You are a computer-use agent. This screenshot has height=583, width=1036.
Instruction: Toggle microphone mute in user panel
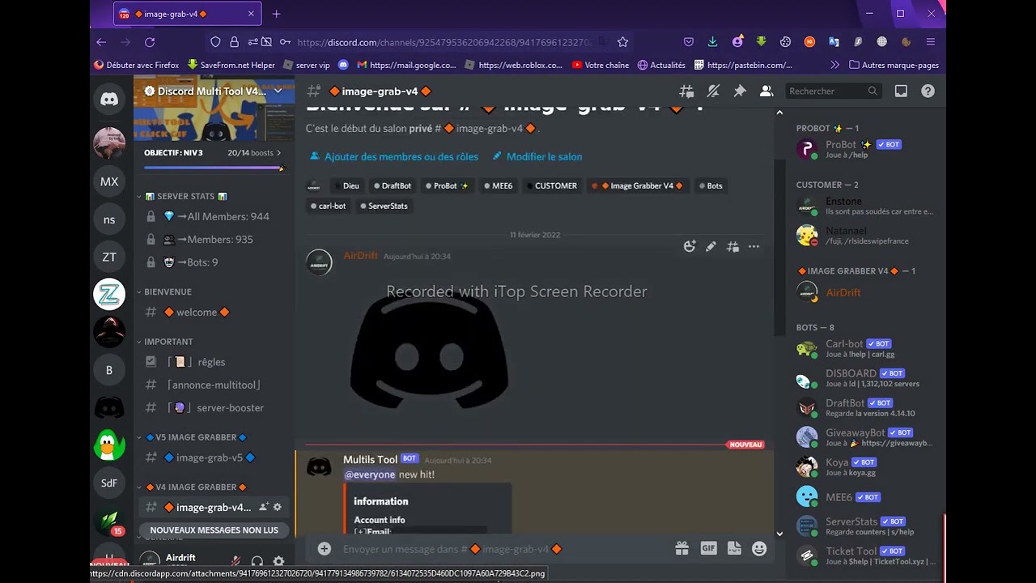click(x=236, y=561)
